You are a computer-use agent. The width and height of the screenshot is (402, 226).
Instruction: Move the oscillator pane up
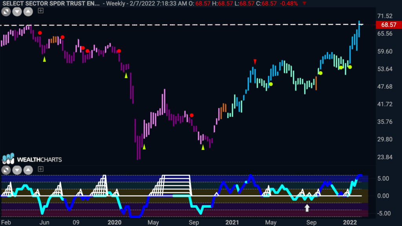pyautogui.click(x=28, y=170)
